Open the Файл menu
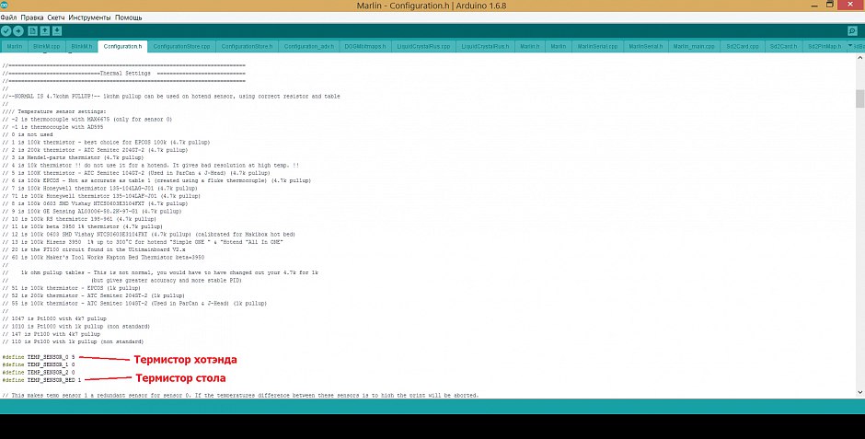865x439 pixels. (x=9, y=17)
